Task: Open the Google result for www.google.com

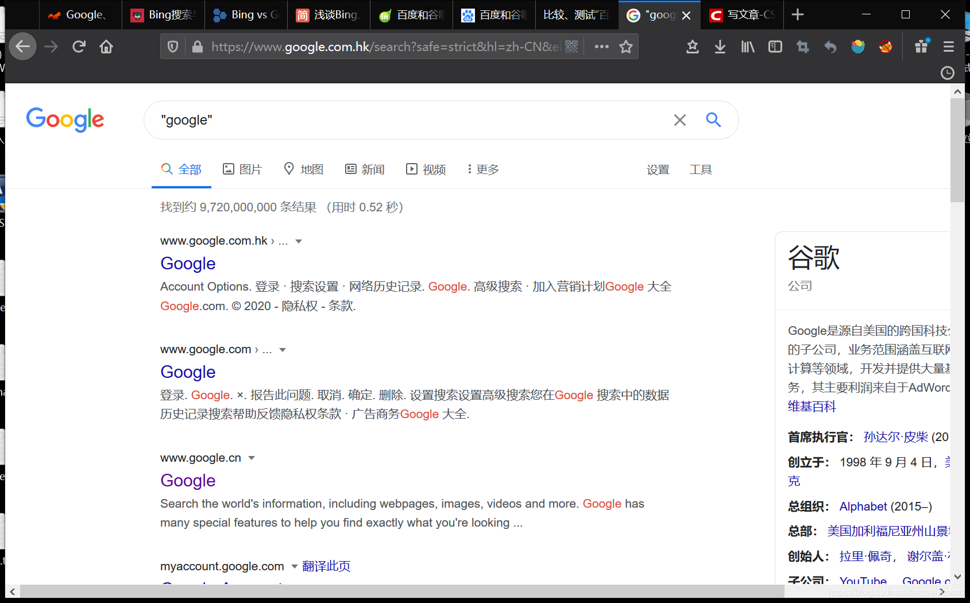Action: [x=188, y=372]
